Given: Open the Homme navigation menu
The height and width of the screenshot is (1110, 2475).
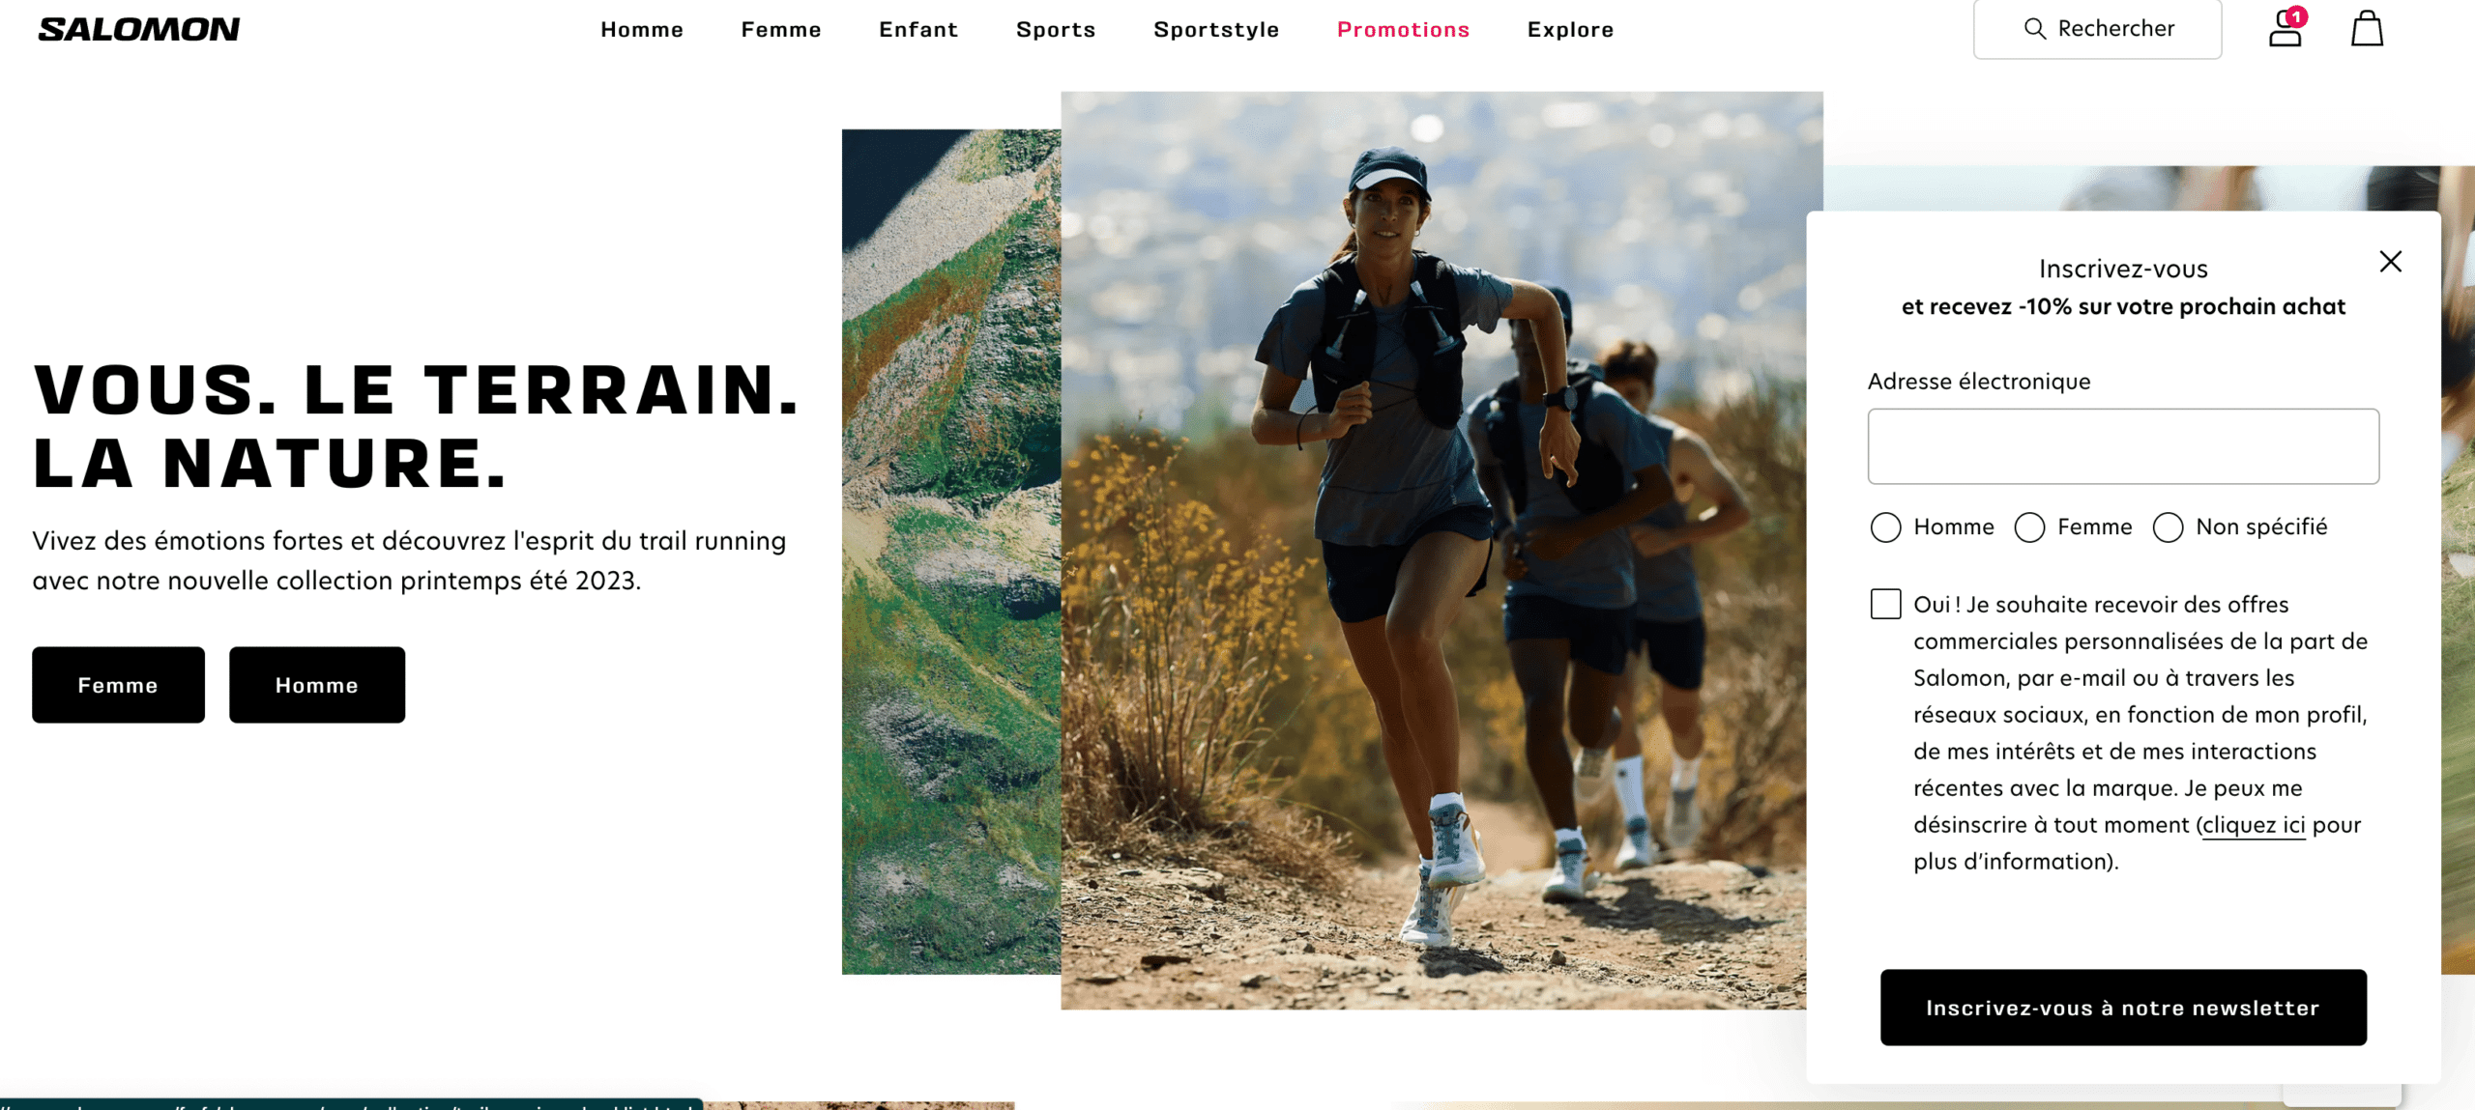Looking at the screenshot, I should pos(642,30).
